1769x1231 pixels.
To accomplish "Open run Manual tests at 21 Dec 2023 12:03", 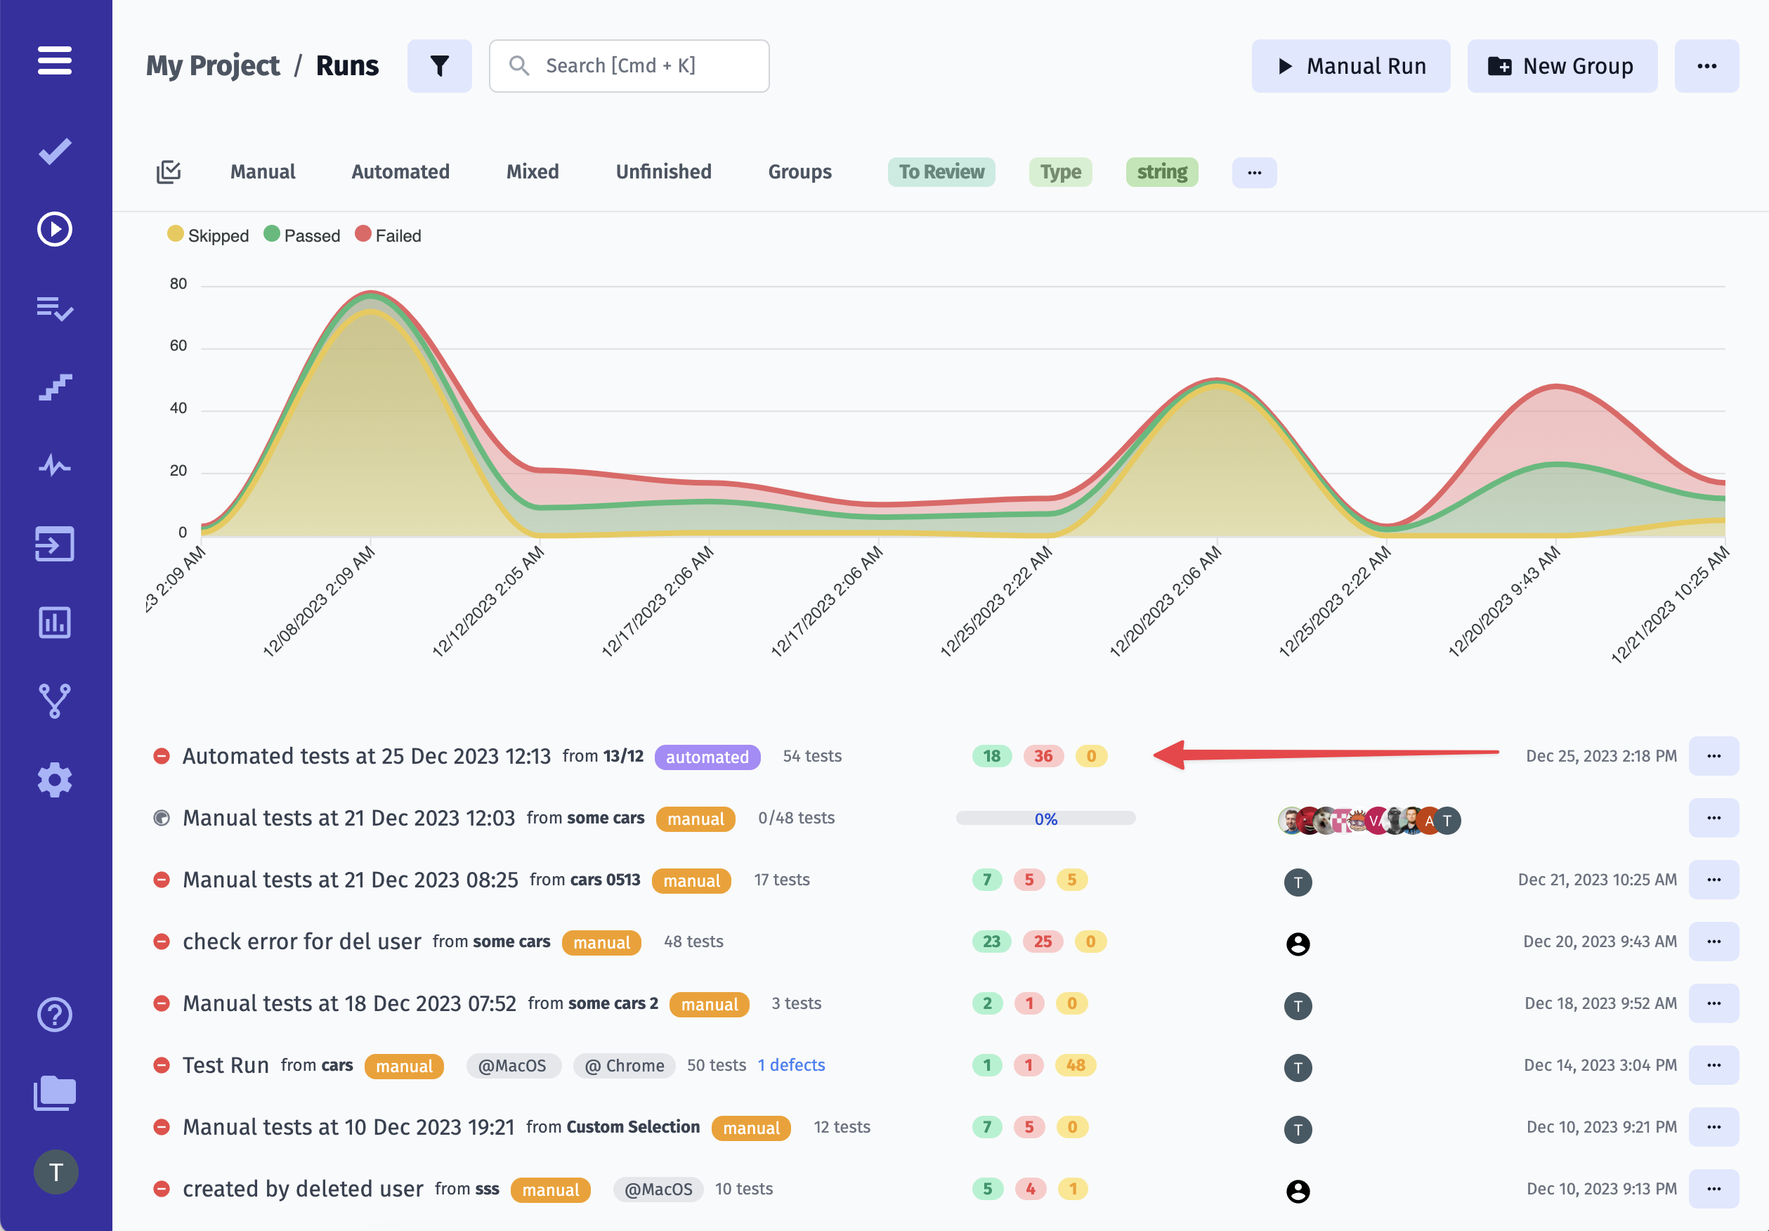I will (x=348, y=817).
